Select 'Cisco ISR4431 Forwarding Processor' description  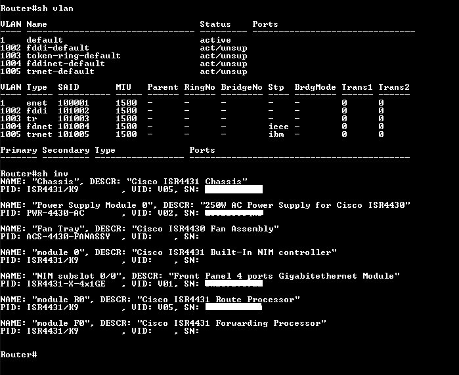[x=232, y=324]
